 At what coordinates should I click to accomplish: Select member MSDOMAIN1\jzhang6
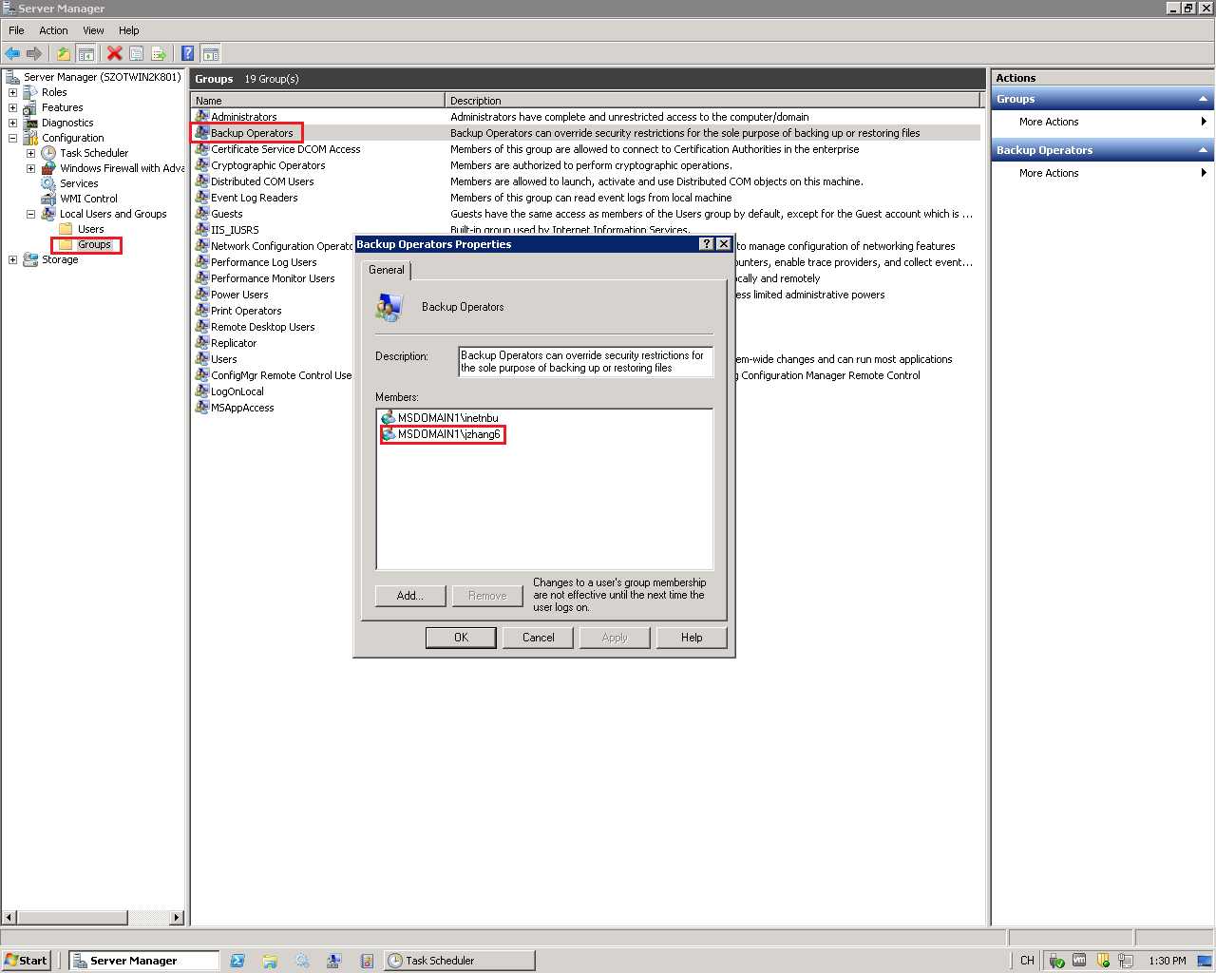(x=448, y=434)
